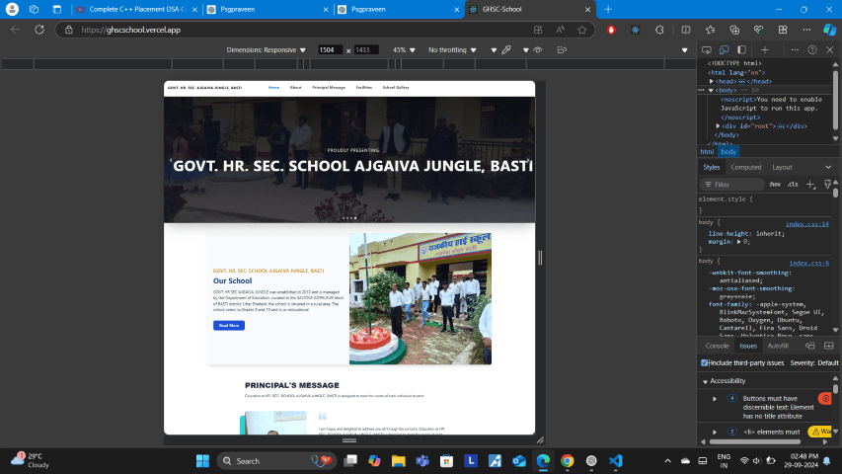Open more tools plus icon in DevTools
842x474 pixels.
(765, 50)
